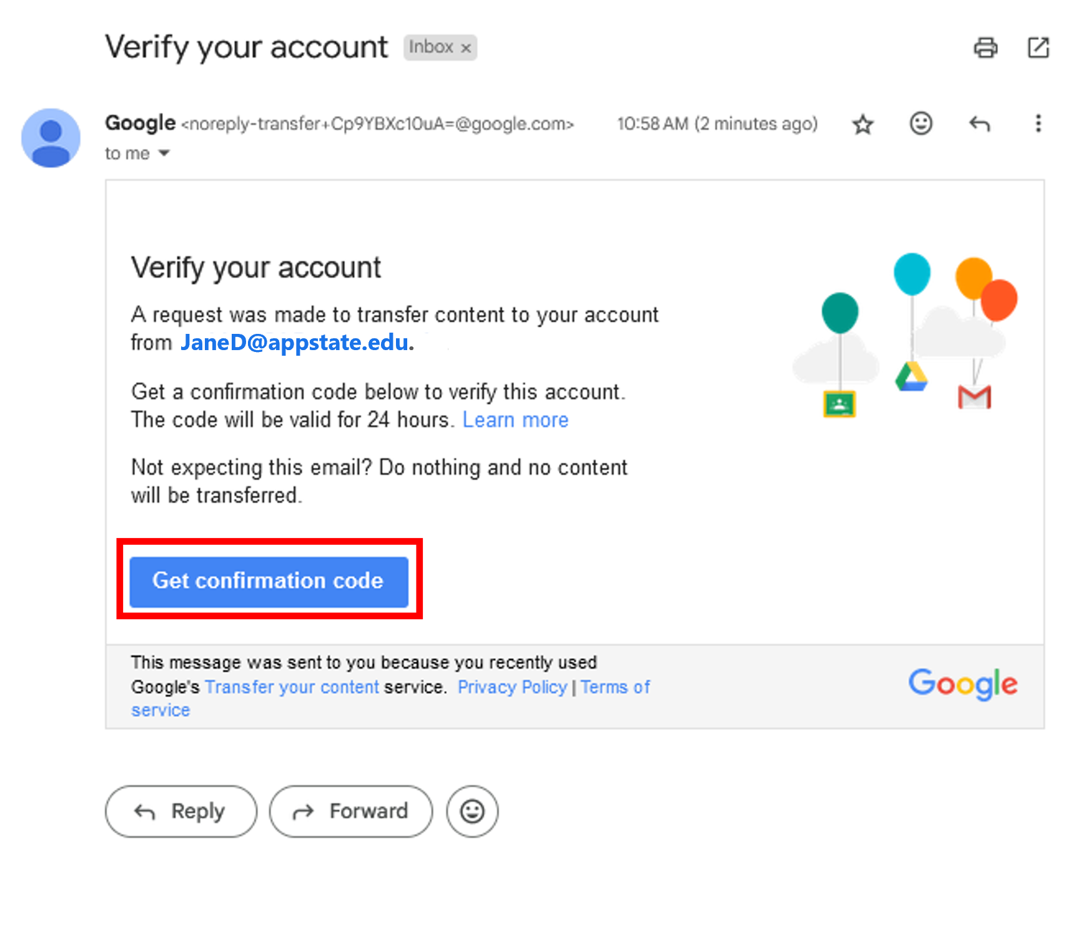Remove the Inbox label with the x
The width and height of the screenshot is (1073, 938).
coord(466,48)
